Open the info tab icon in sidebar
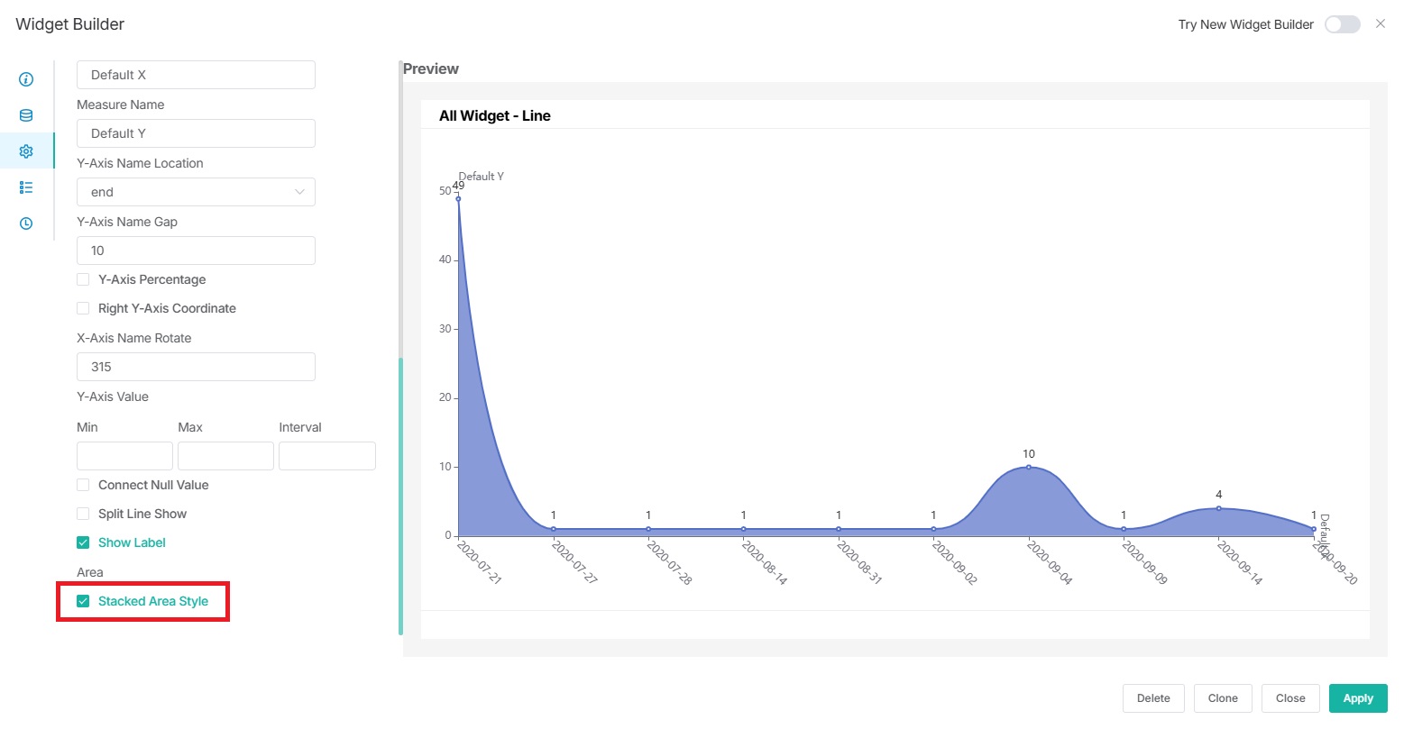The width and height of the screenshot is (1404, 729). pyautogui.click(x=26, y=79)
